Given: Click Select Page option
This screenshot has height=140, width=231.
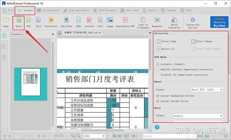Looking at the screenshot, I should (x=166, y=41).
